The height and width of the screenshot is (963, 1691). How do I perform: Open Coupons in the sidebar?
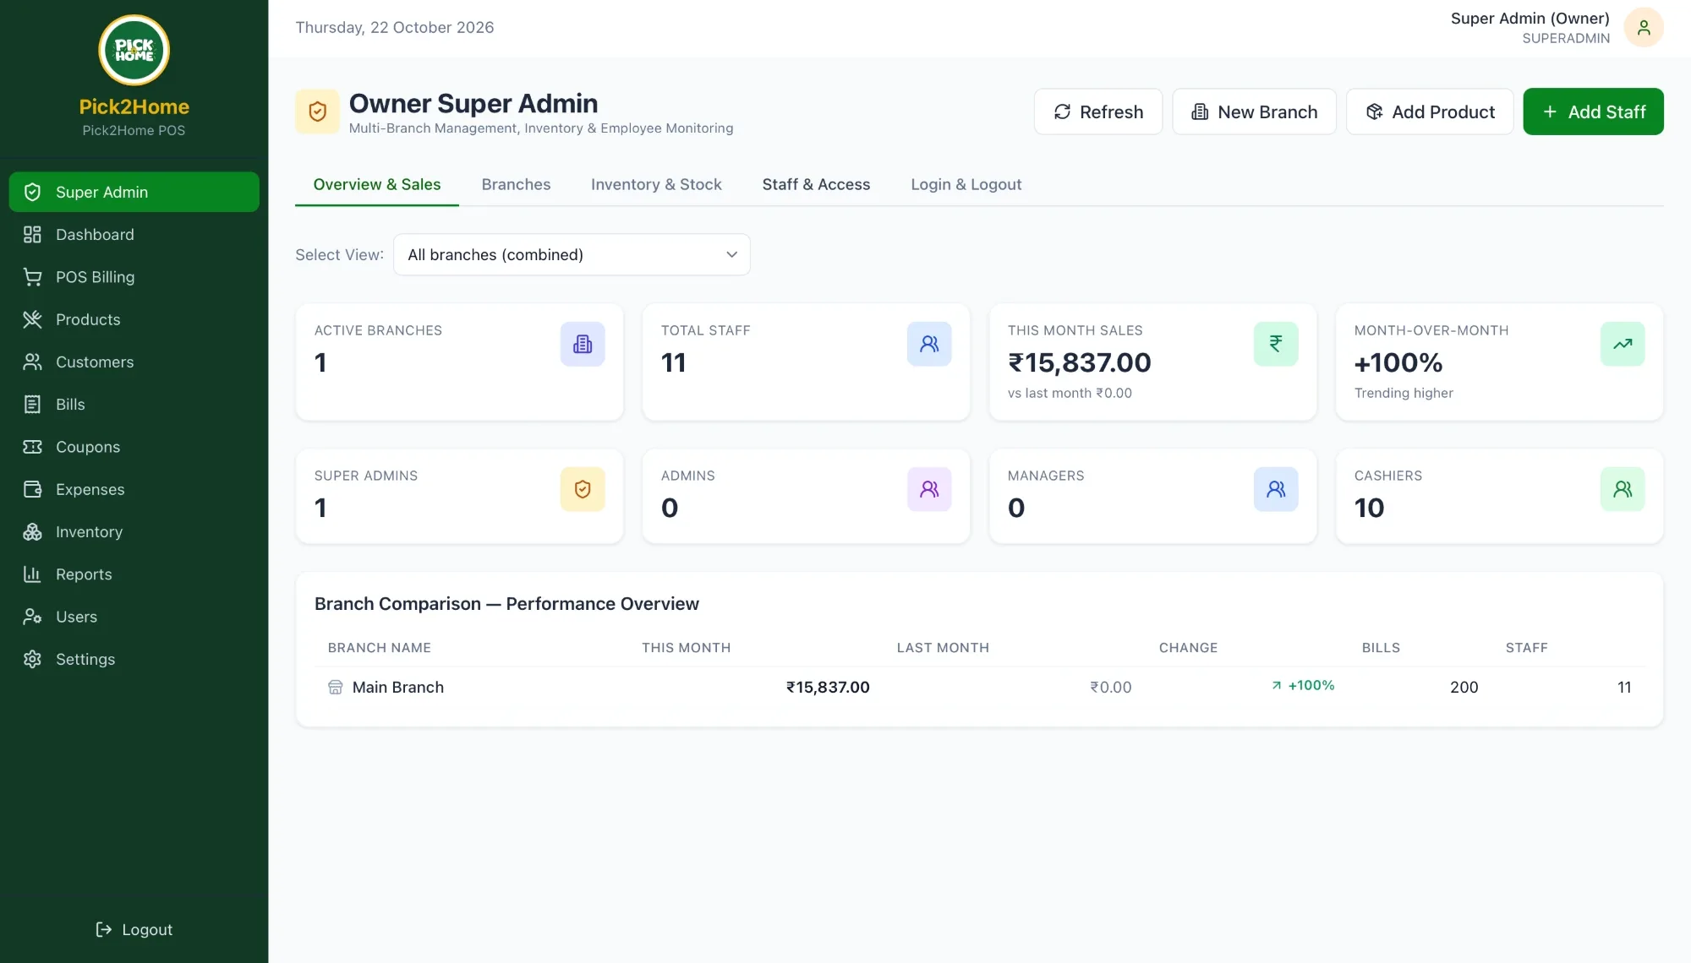point(134,447)
